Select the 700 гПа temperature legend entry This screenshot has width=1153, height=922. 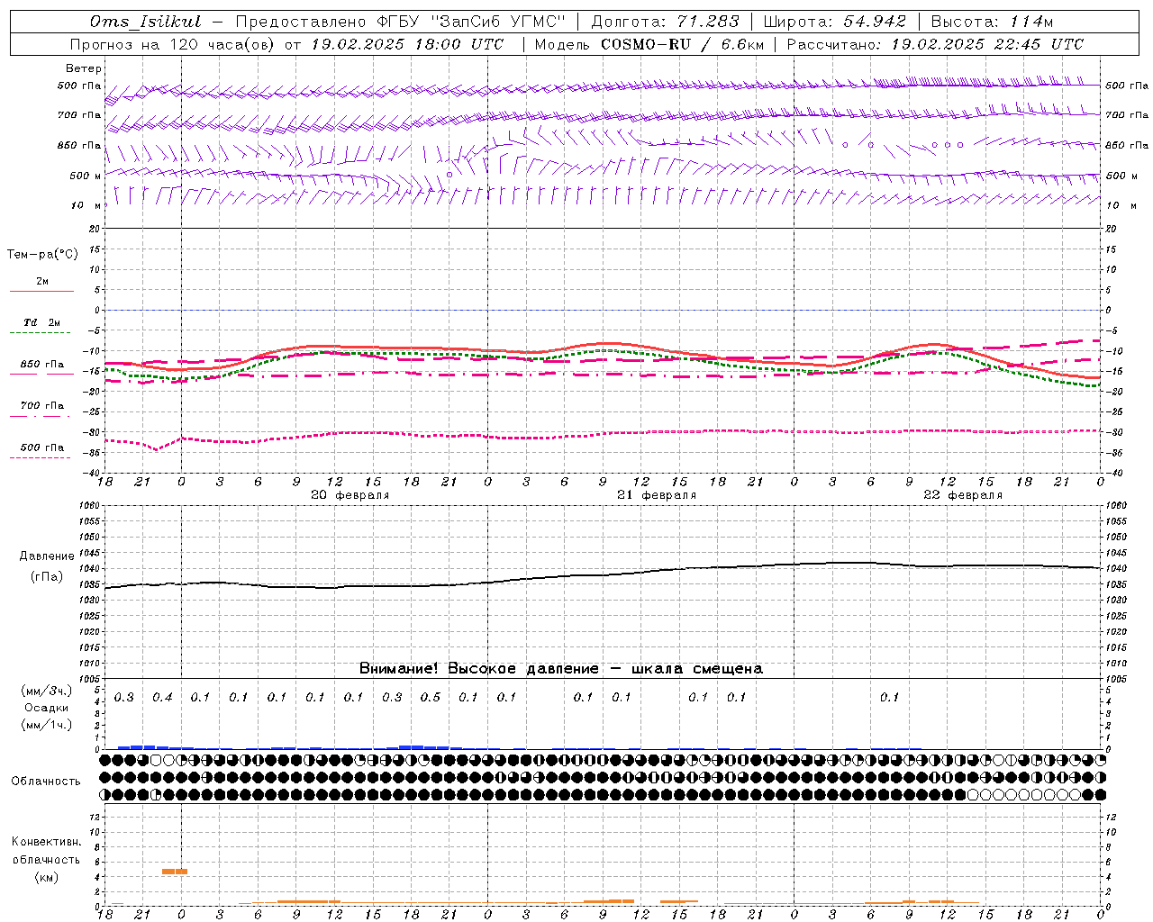click(42, 406)
